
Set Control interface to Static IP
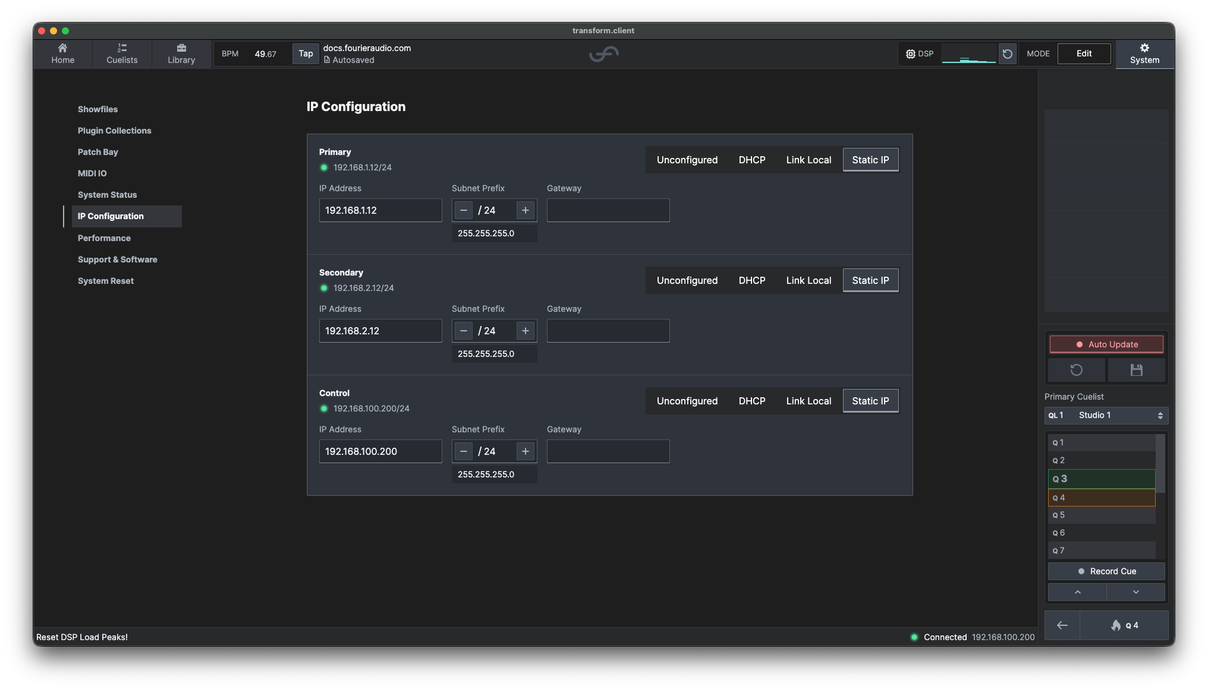tap(870, 401)
